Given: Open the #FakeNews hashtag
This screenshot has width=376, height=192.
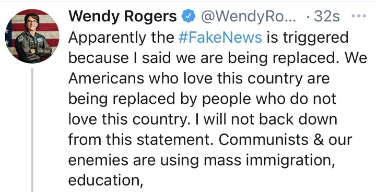Looking at the screenshot, I should 220,38.
